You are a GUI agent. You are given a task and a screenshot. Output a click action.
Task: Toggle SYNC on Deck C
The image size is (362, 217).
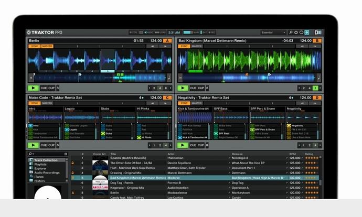pos(35,103)
